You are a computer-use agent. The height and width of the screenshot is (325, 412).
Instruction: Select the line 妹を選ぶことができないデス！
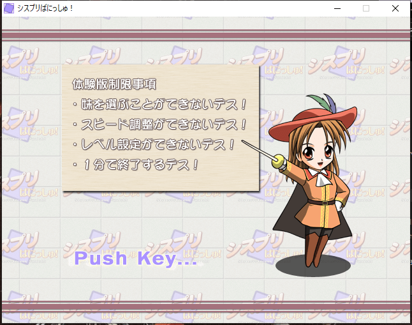159,104
